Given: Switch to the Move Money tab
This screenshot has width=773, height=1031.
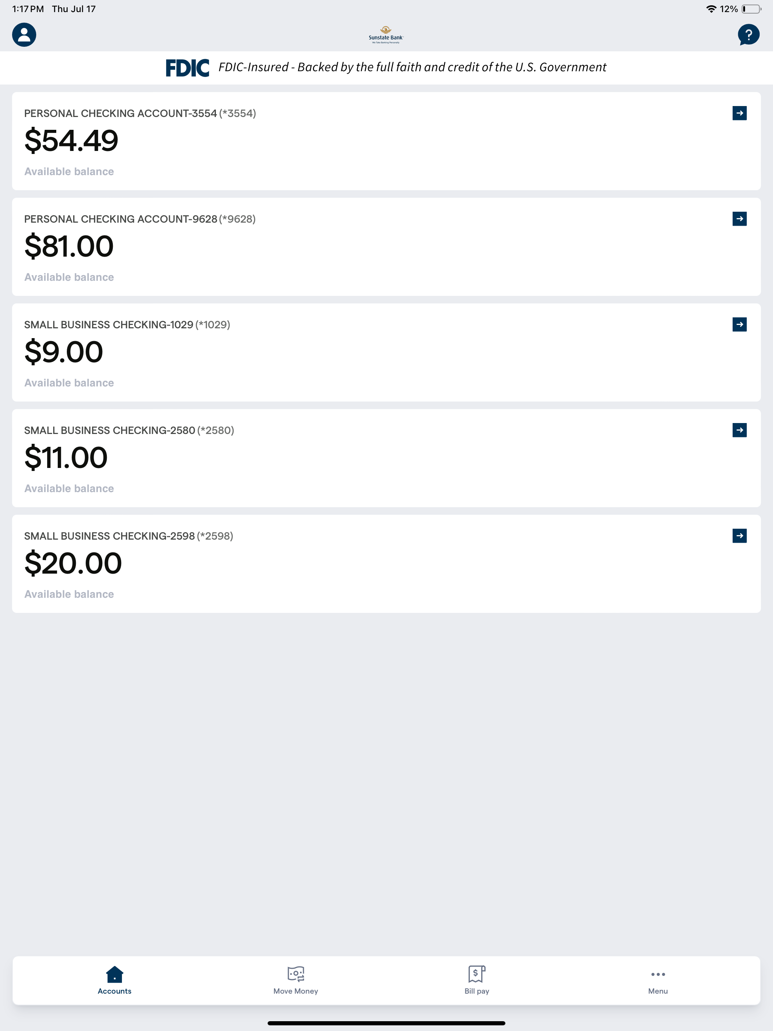Looking at the screenshot, I should [296, 980].
